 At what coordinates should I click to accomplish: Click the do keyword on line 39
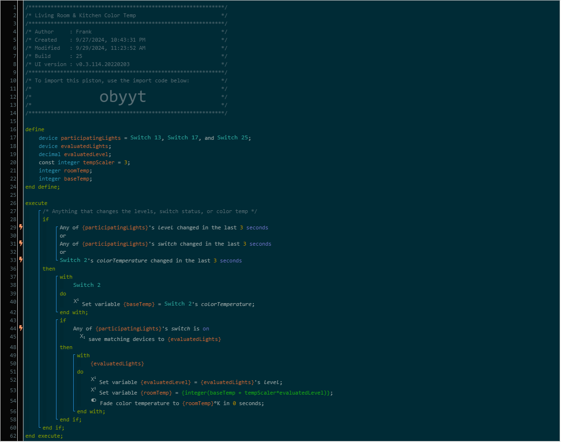(x=63, y=294)
